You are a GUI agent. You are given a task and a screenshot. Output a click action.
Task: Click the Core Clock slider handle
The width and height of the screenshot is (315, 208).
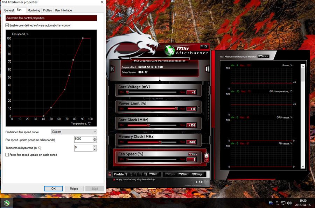pos(148,125)
